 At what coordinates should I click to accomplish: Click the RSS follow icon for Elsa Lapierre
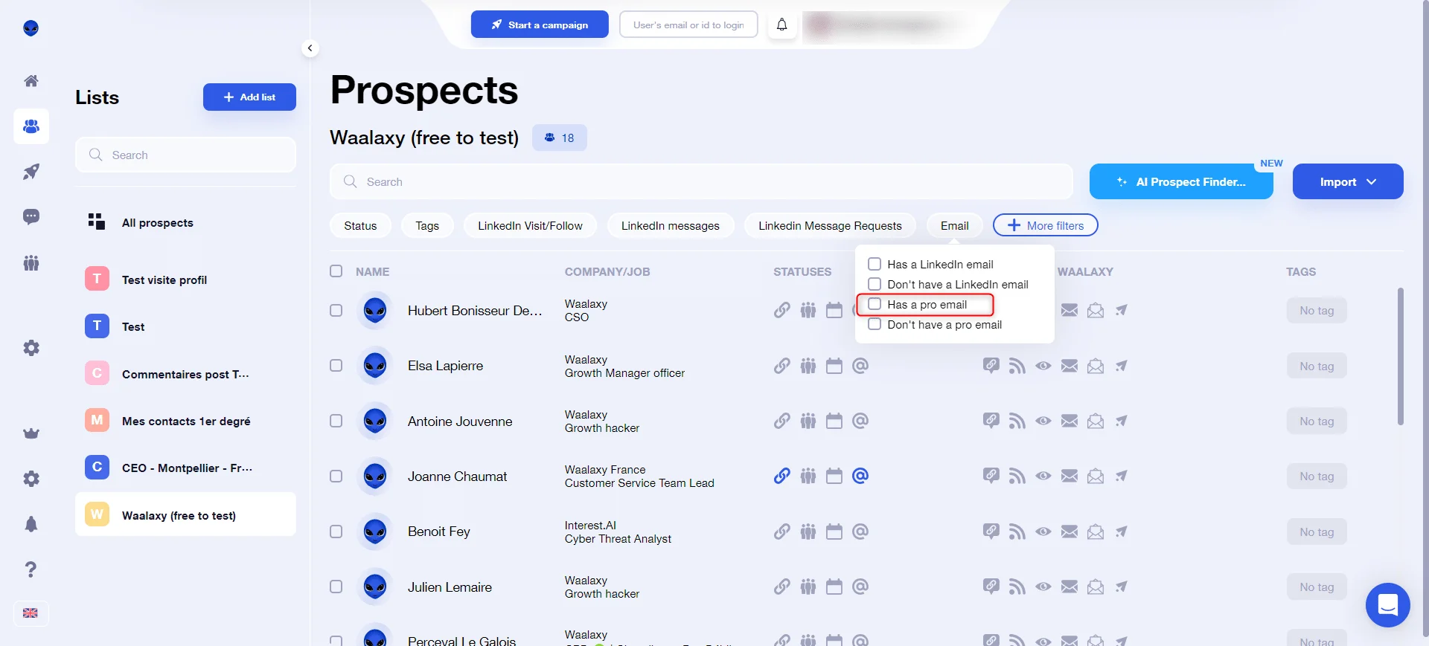coord(1017,366)
